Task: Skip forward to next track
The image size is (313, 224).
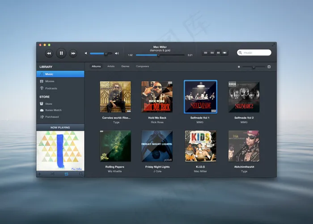Action: click(x=73, y=53)
